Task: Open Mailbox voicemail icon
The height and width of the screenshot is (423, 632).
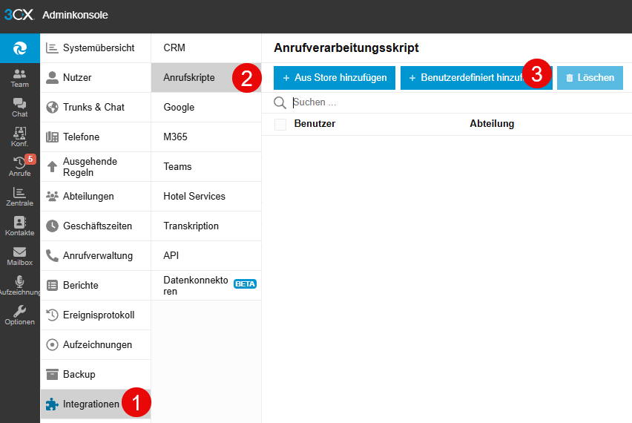Action: click(x=20, y=255)
